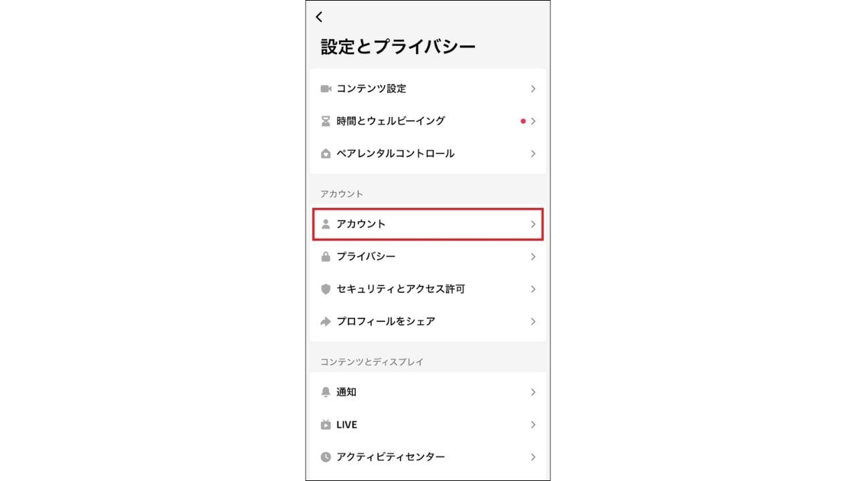
Task: Expand the chevron next to アカウント
Action: [x=532, y=224]
